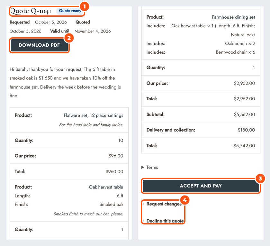Click the Smoked oak finish value

pos(112,205)
